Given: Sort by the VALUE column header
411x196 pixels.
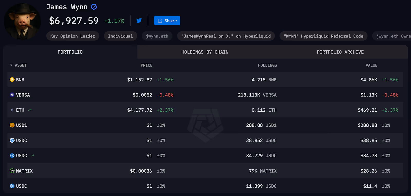Looking at the screenshot, I should pos(371,65).
